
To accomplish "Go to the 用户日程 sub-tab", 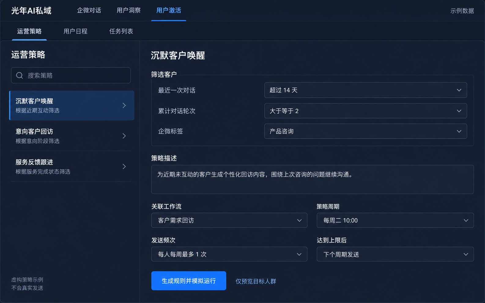I will click(x=76, y=31).
